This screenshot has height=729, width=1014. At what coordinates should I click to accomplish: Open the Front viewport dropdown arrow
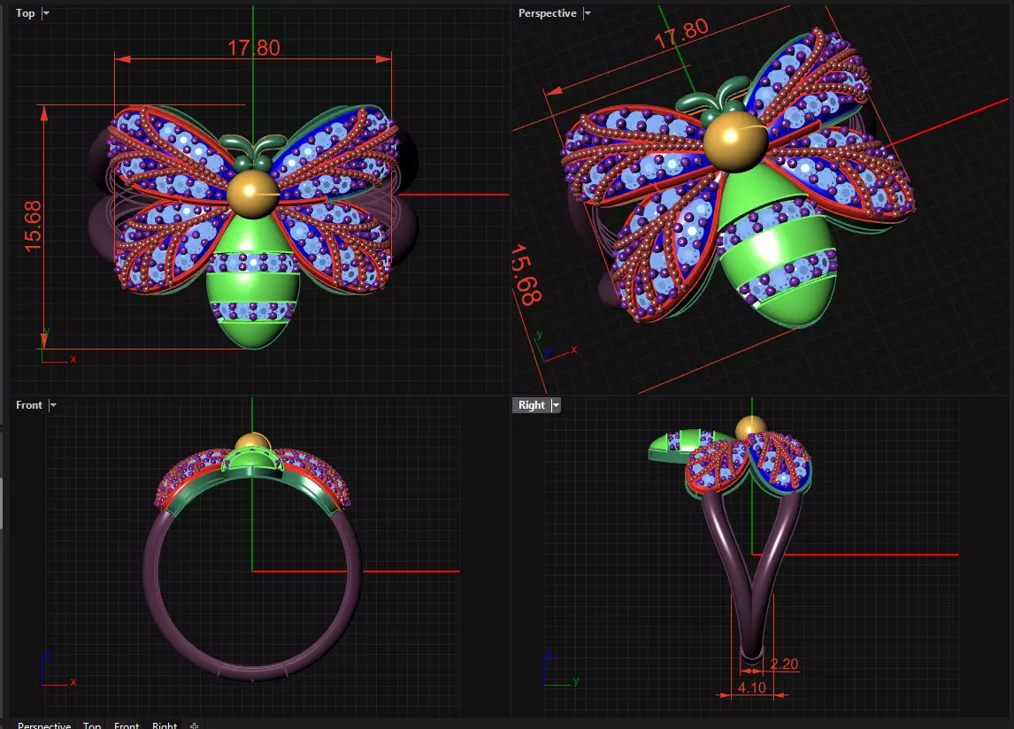tap(53, 405)
